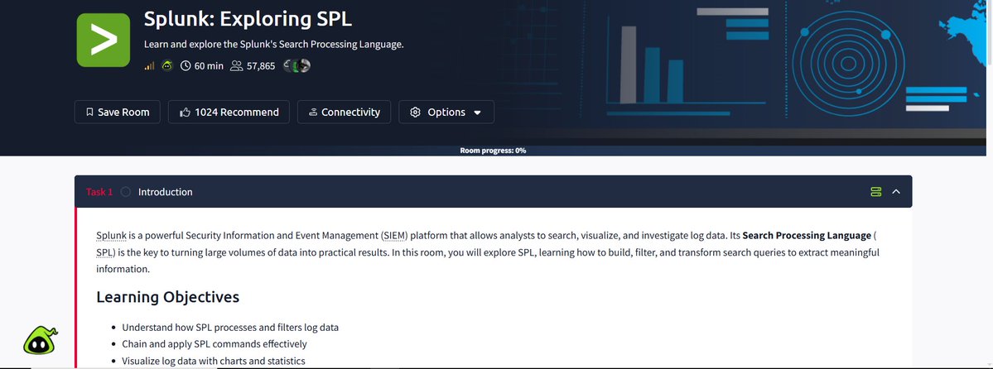
Task: Click the 1024 Recommend button
Action: pyautogui.click(x=229, y=112)
